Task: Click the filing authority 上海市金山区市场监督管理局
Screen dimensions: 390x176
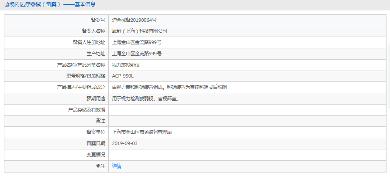Action: (142, 132)
